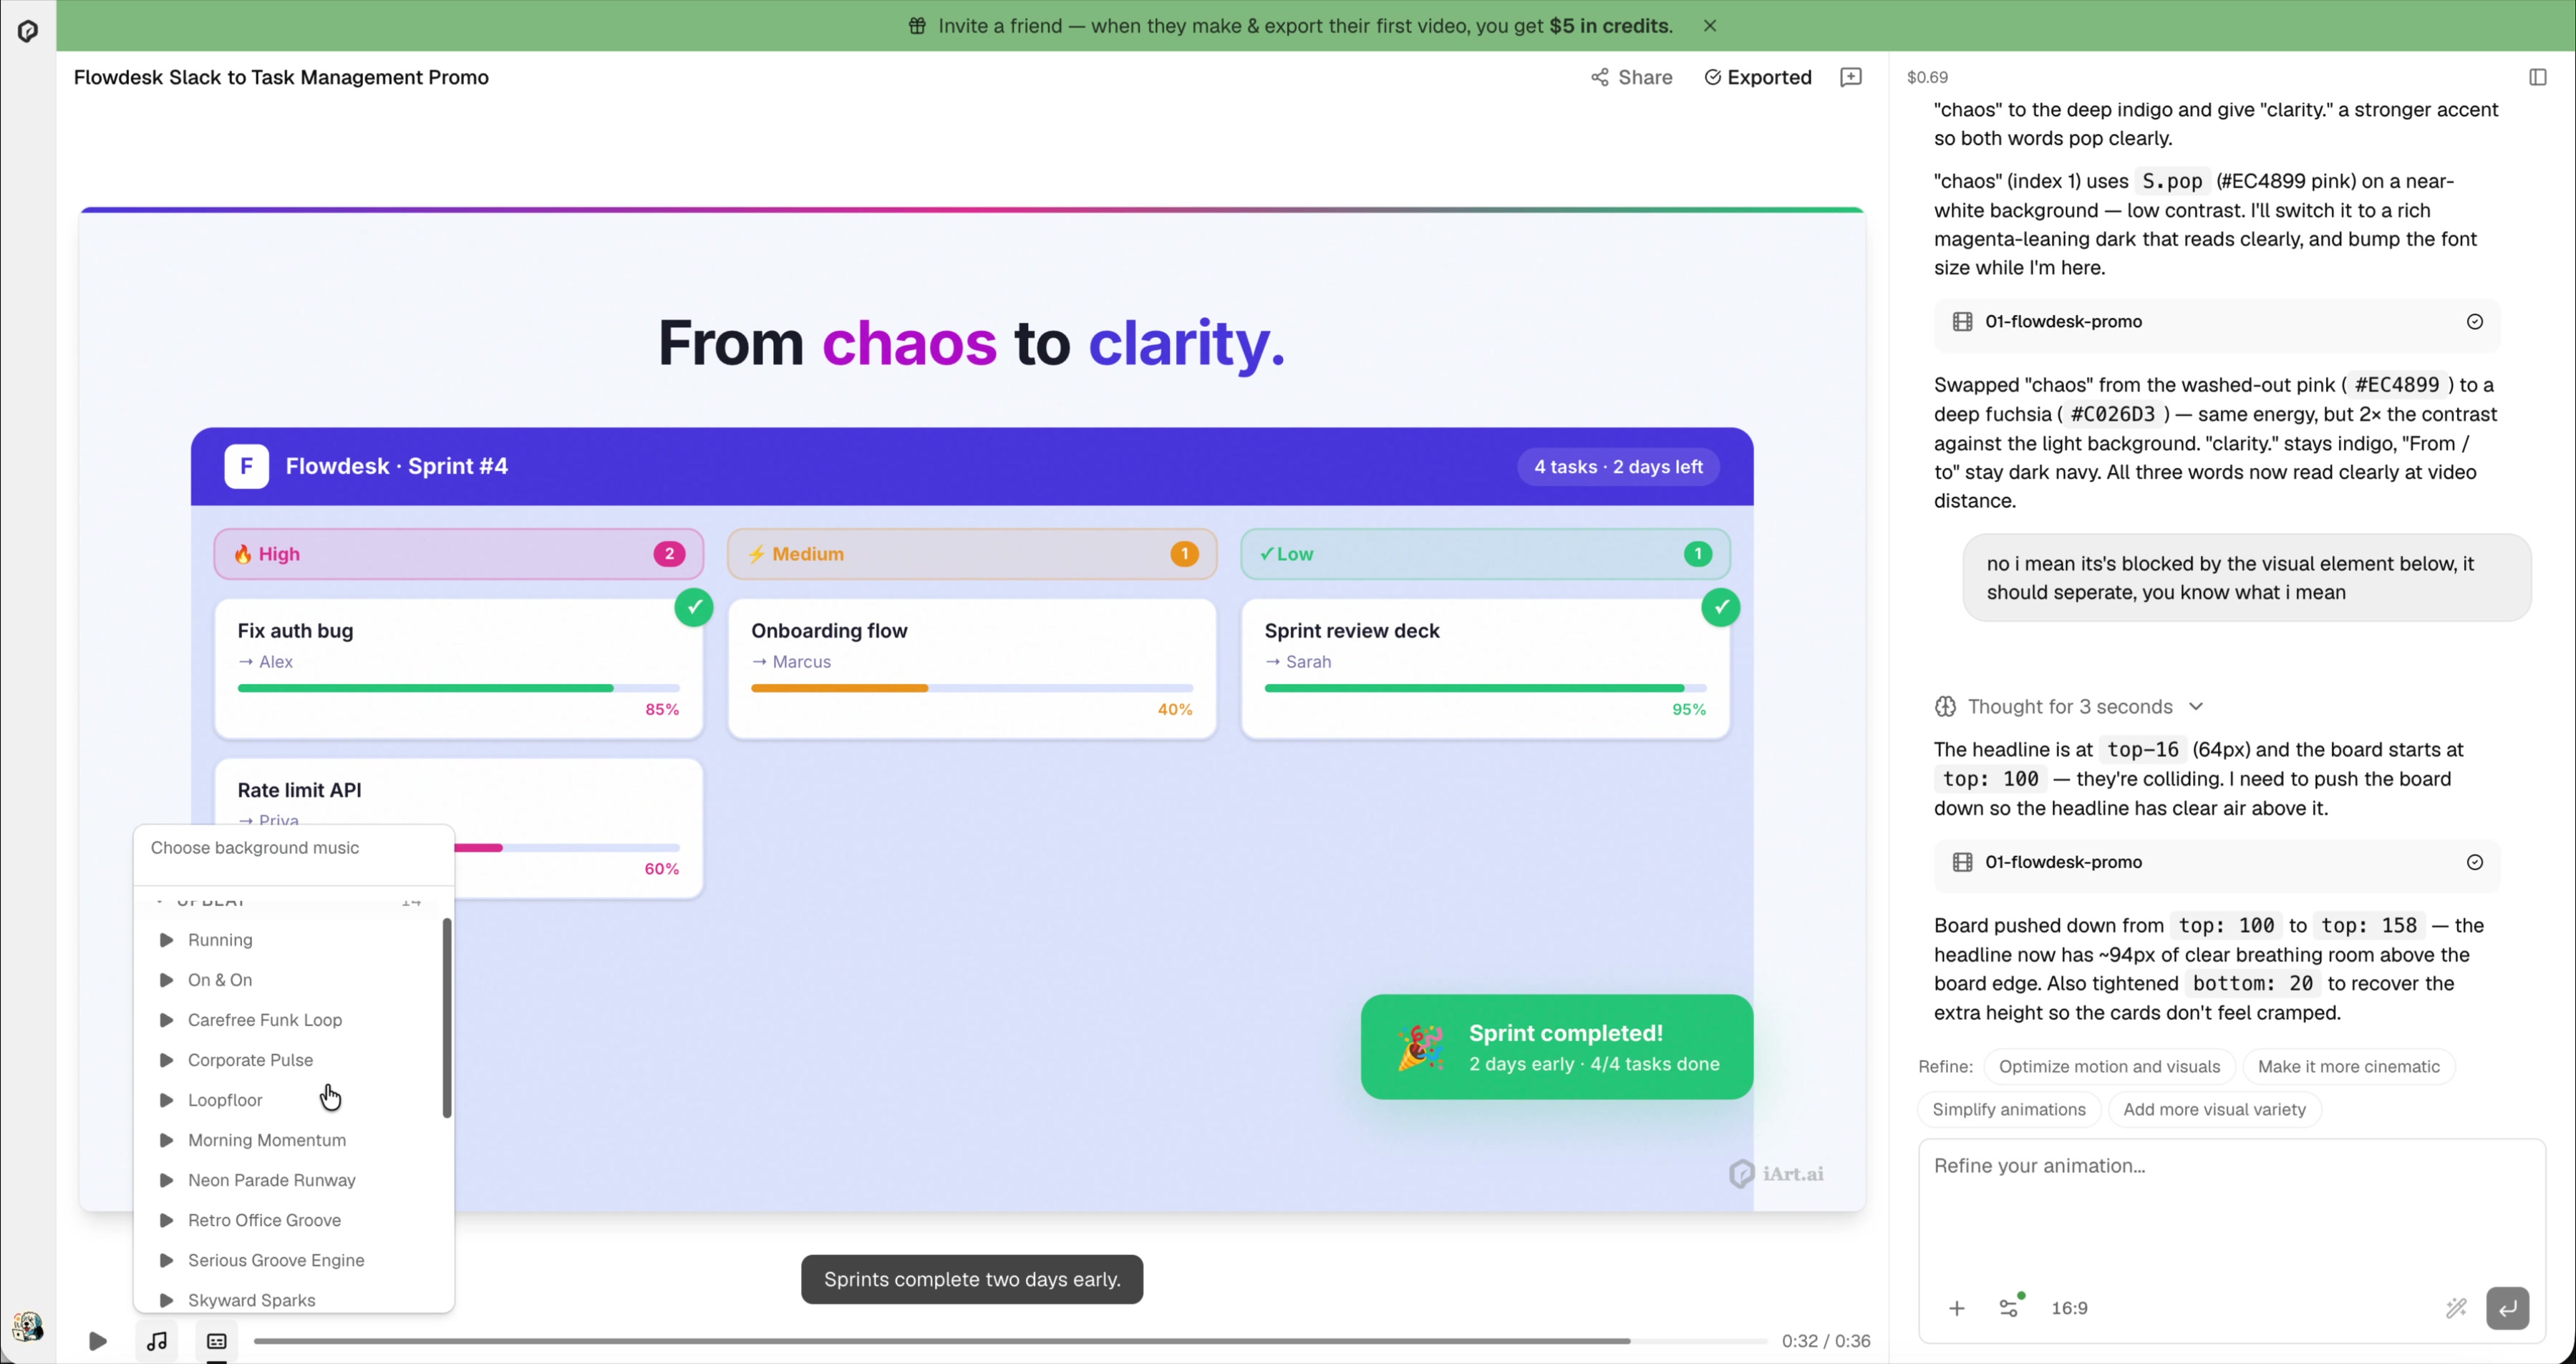Click the project title Flowdesk Slack to Task Management Promo

[281, 77]
